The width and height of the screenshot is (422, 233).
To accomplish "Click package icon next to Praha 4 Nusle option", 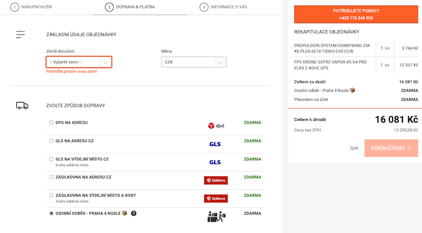I will [x=124, y=213].
